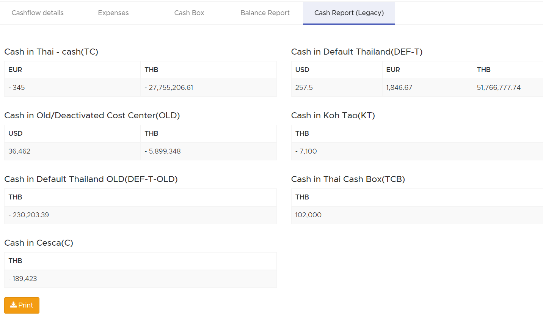Click the download icon on Print button
This screenshot has width=543, height=317.
(x=13, y=305)
